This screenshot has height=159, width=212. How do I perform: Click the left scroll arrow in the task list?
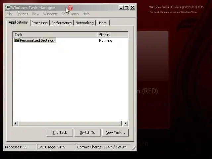pos(16,123)
